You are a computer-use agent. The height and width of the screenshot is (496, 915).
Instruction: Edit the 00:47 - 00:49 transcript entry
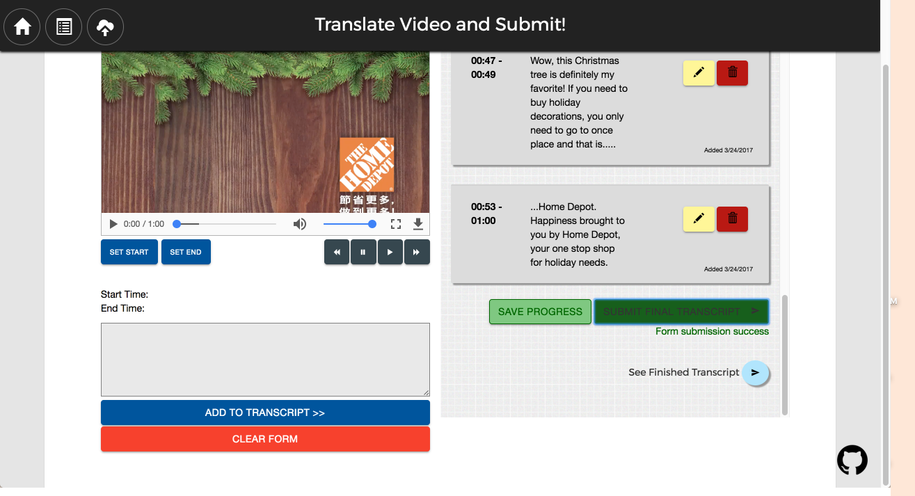[x=699, y=73]
